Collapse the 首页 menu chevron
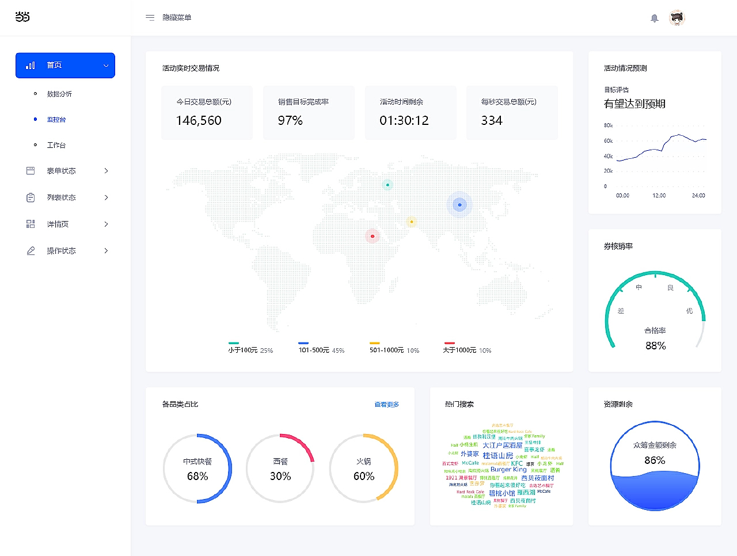This screenshot has height=556, width=737. [106, 66]
